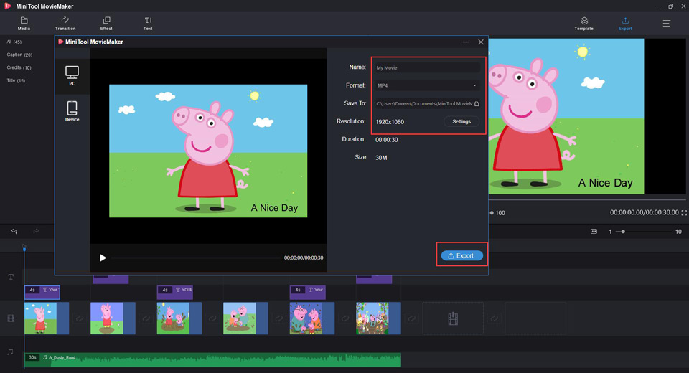689x373 pixels.
Task: Select third 4s text clip on timeline
Action: [x=308, y=292]
